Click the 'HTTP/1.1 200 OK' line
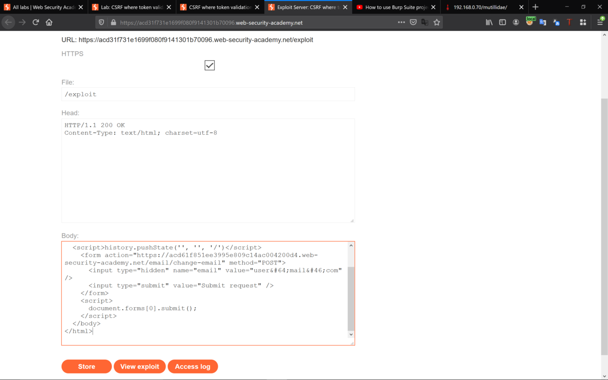 (95, 125)
